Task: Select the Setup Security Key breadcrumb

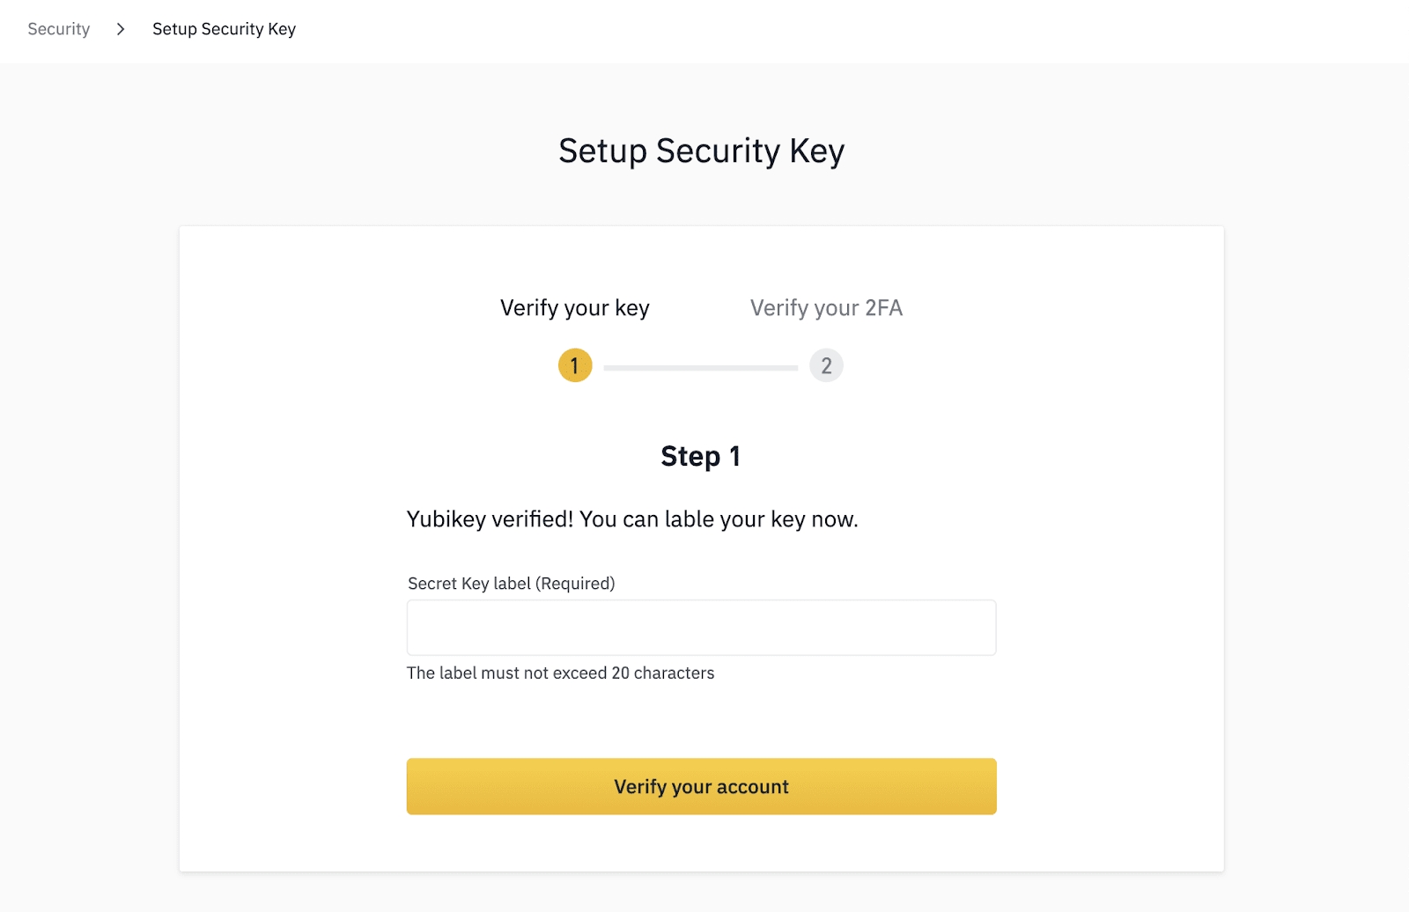Action: (224, 29)
